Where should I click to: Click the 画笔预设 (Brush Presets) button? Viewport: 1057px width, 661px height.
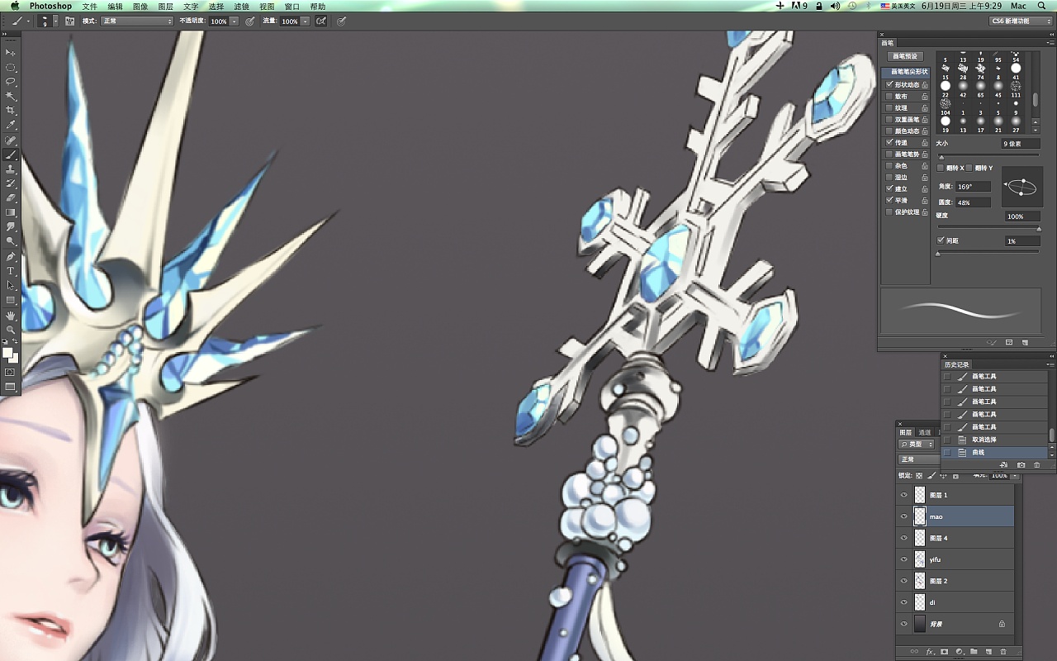pos(906,56)
